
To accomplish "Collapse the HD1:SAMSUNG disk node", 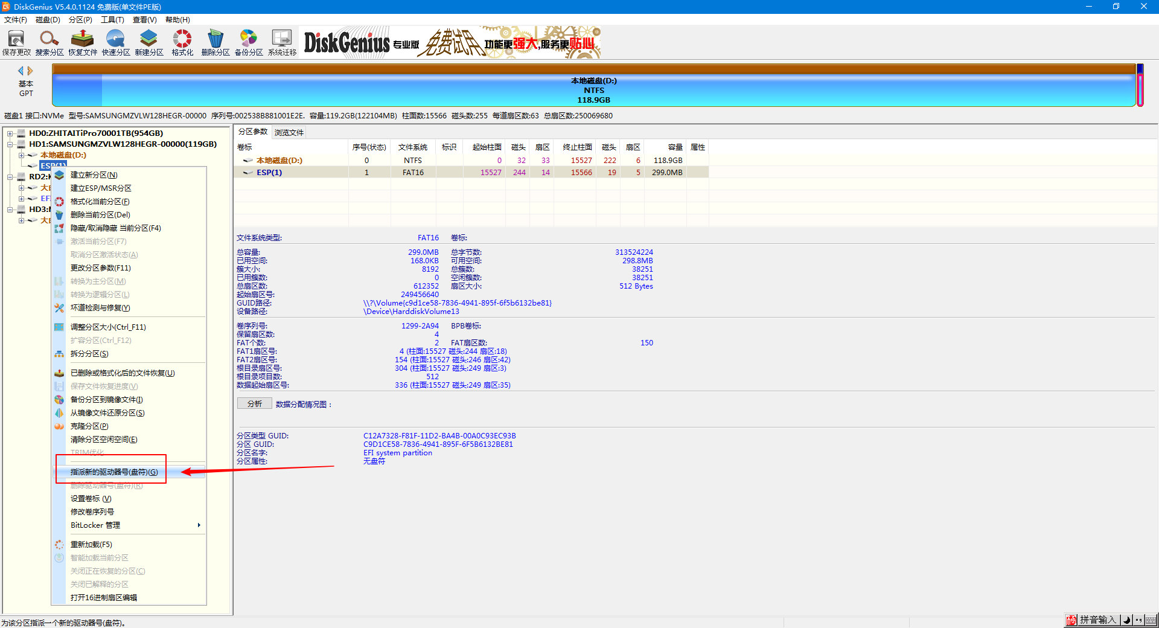I will pos(10,144).
